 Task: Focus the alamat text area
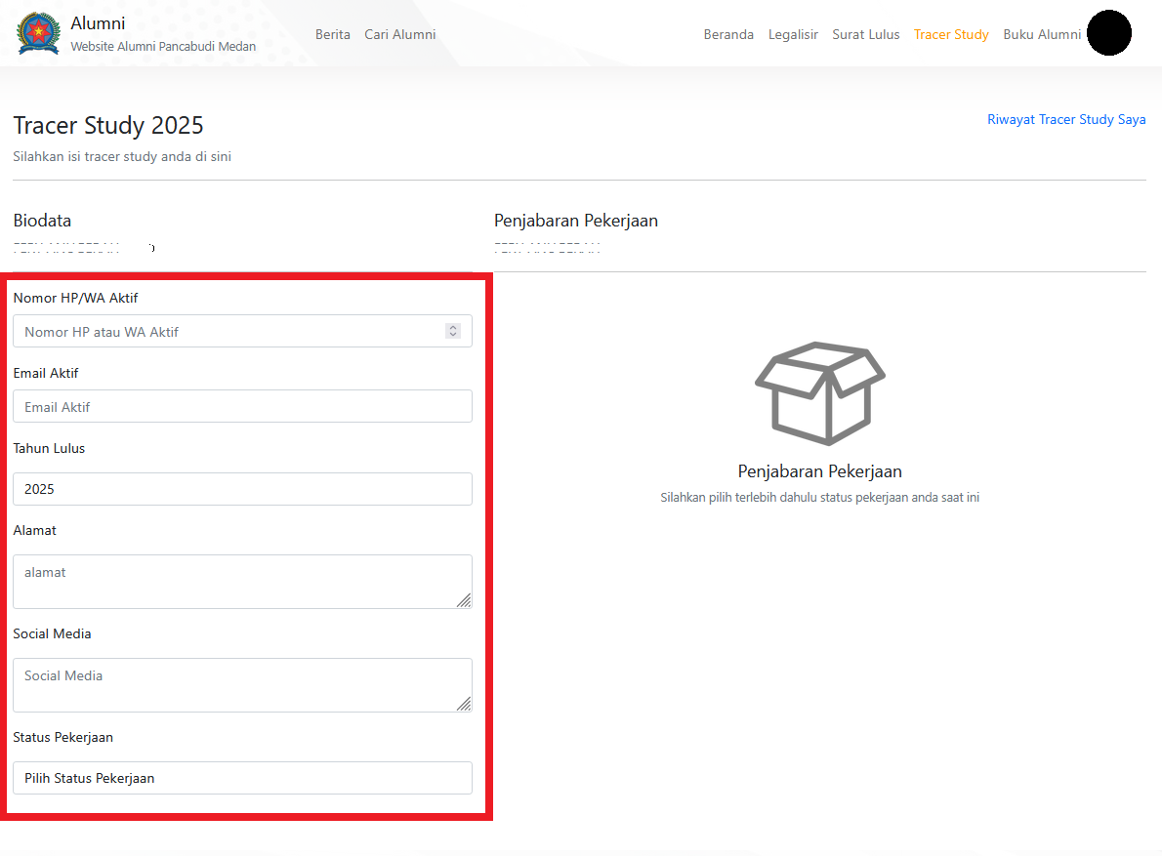tap(242, 582)
